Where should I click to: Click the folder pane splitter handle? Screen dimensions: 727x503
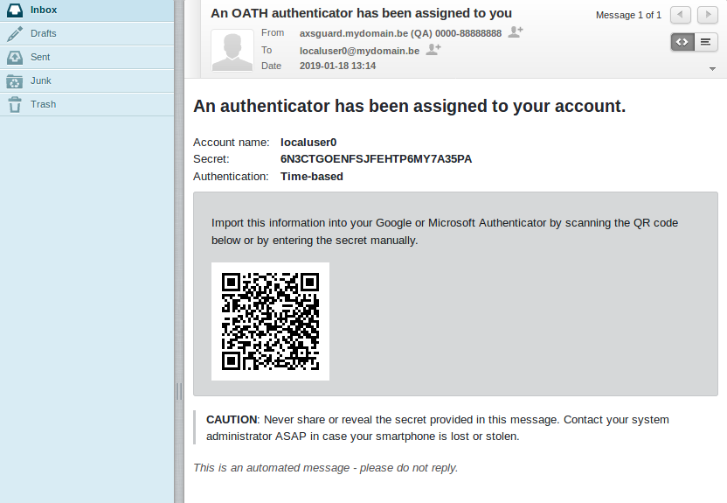click(x=179, y=391)
